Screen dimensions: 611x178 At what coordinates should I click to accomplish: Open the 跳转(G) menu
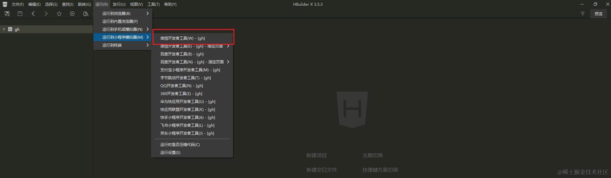coord(84,4)
